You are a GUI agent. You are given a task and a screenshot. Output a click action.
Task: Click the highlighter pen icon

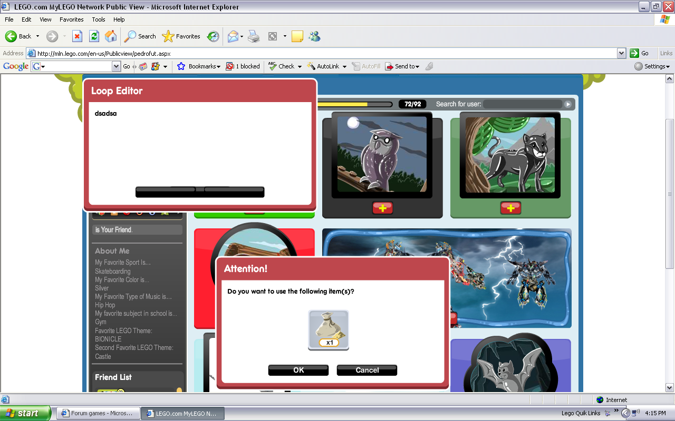[x=429, y=66]
